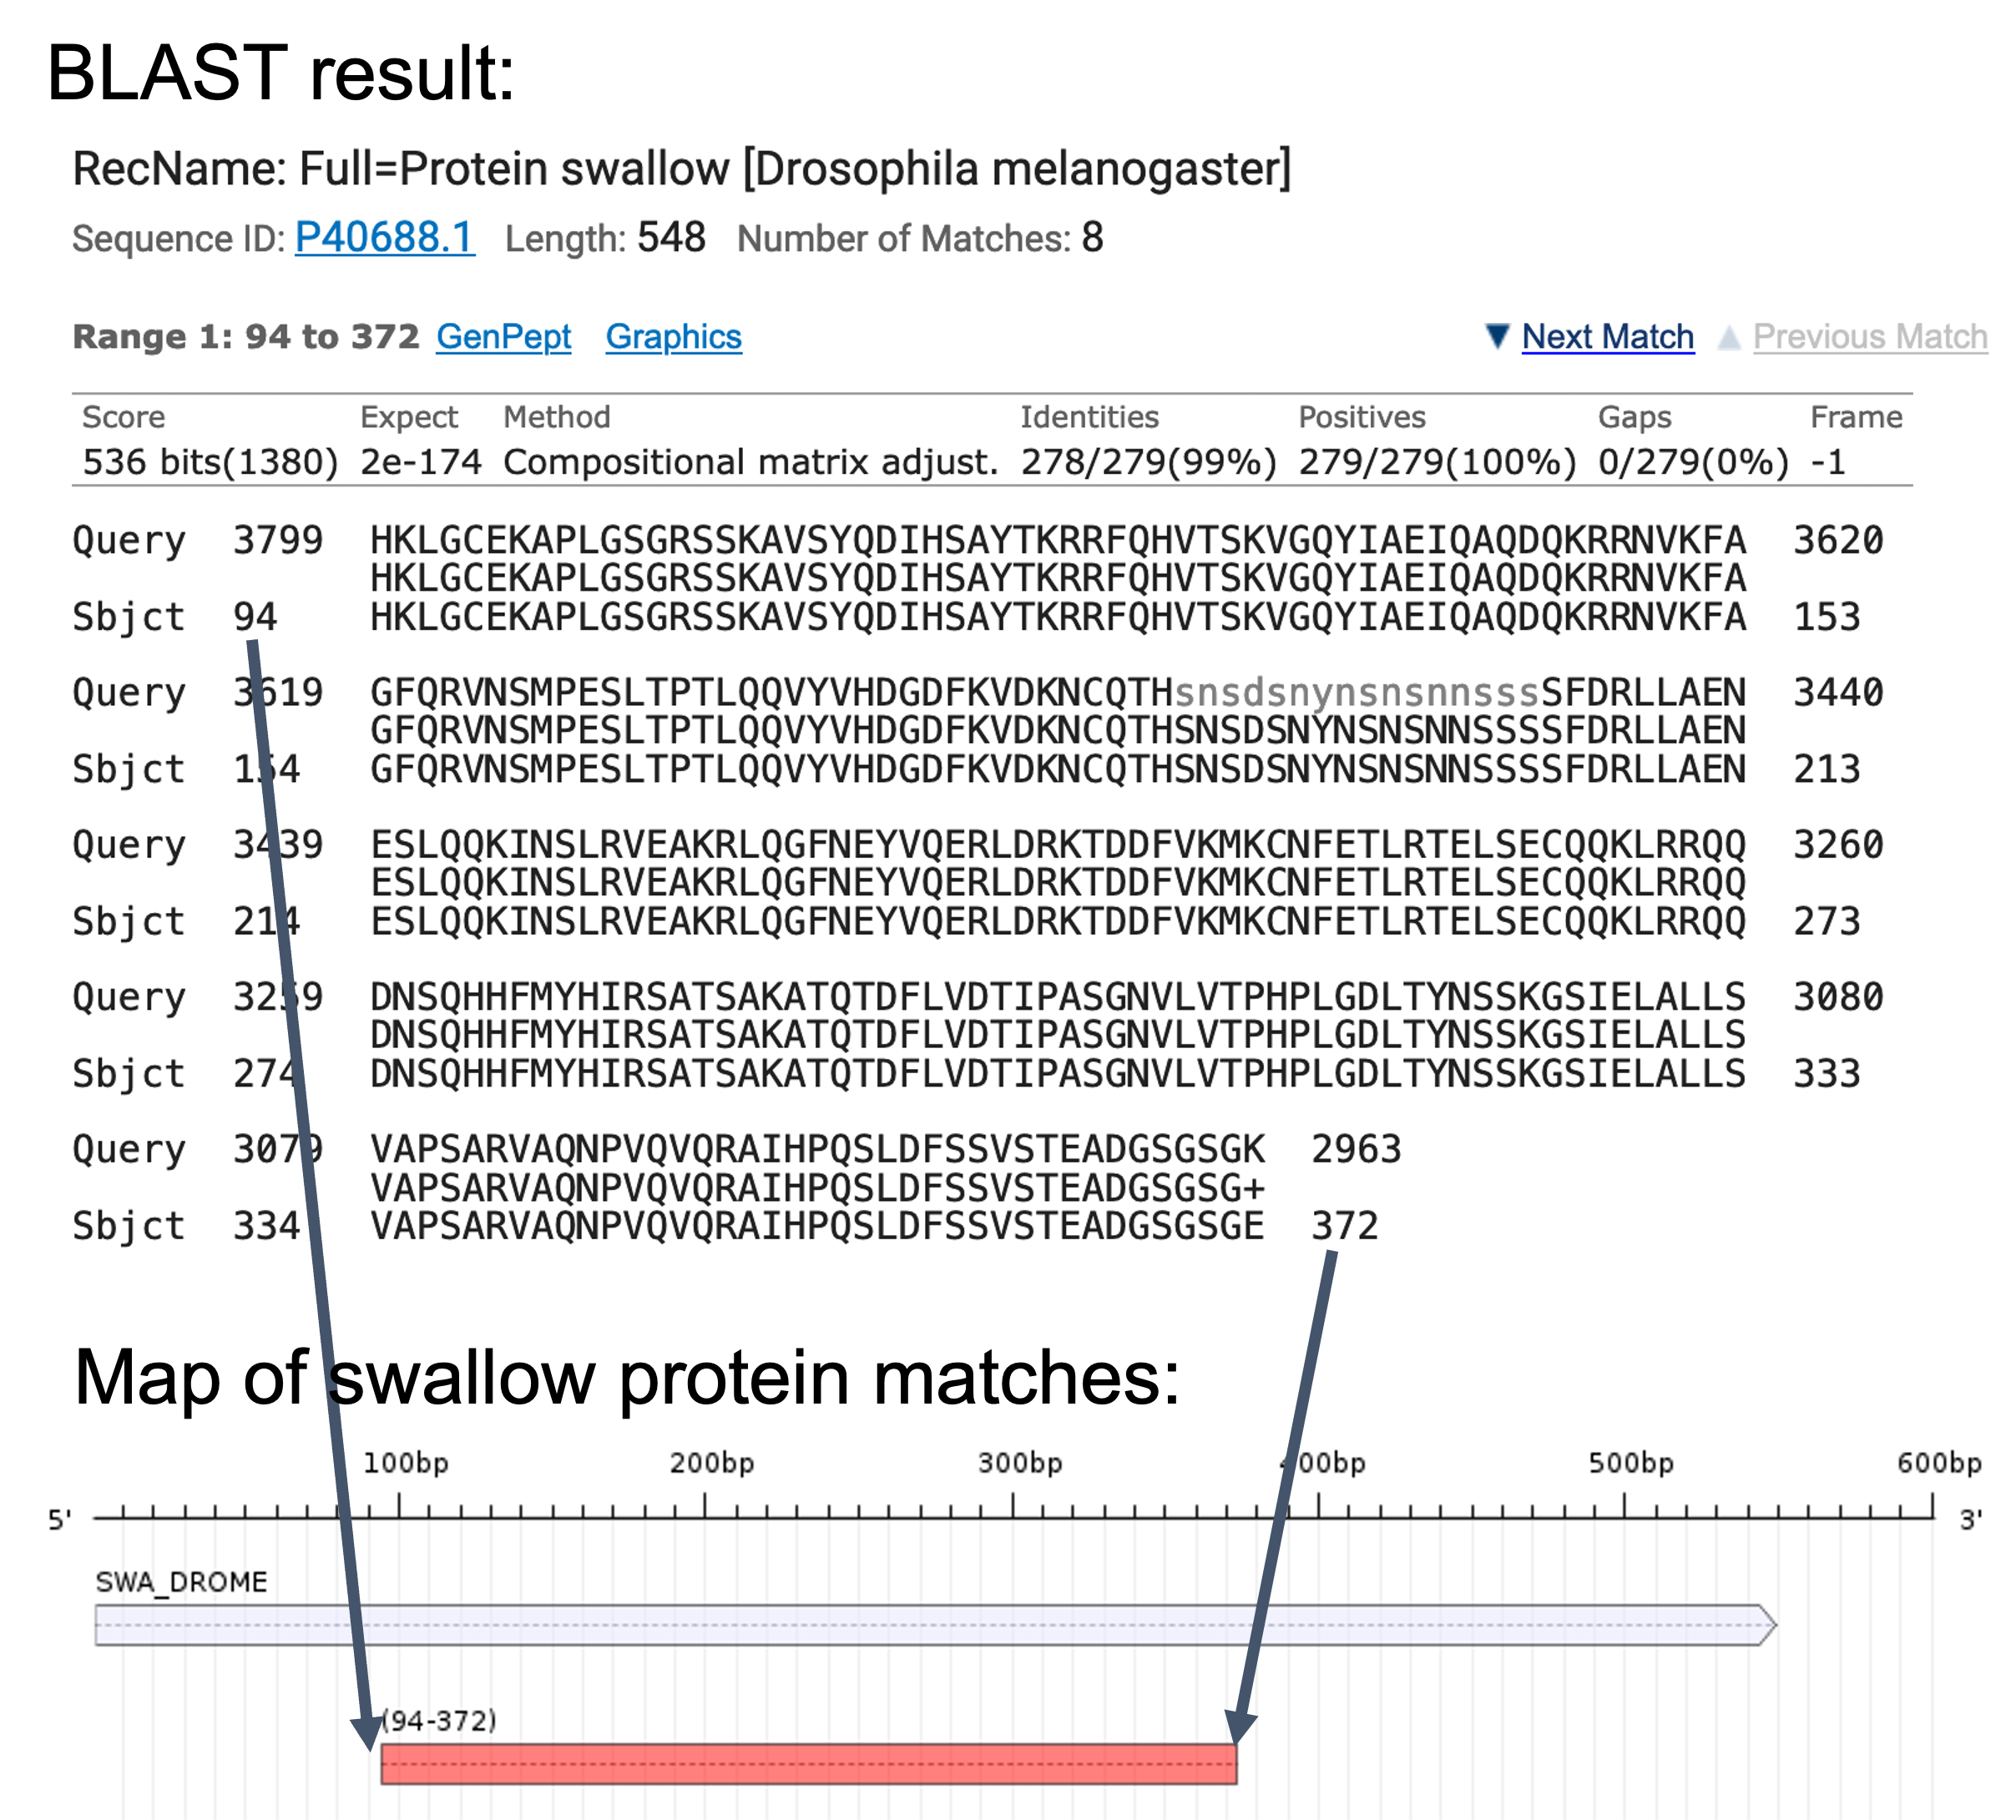The image size is (2016, 1820).
Task: Click the (94-372) match label
Action: click(x=440, y=1720)
